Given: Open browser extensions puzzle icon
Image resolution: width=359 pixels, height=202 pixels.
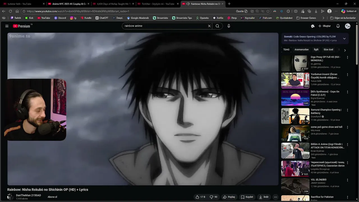Looking at the screenshot, I should point(288,11).
